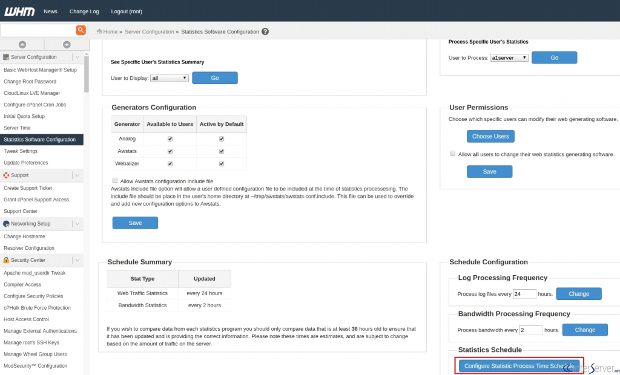This screenshot has height=375, width=620.
Task: Click the orange search magnifier icon
Action: point(81,30)
